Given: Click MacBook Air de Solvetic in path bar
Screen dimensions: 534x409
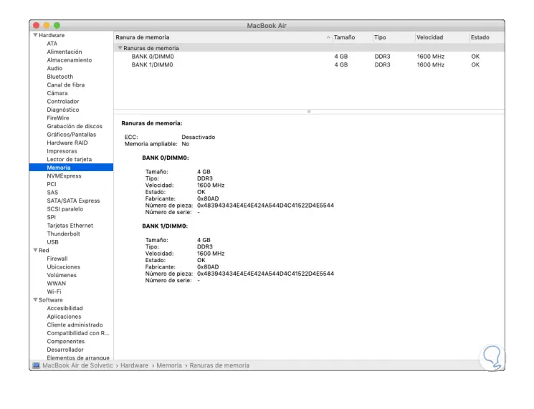Looking at the screenshot, I should (77, 365).
